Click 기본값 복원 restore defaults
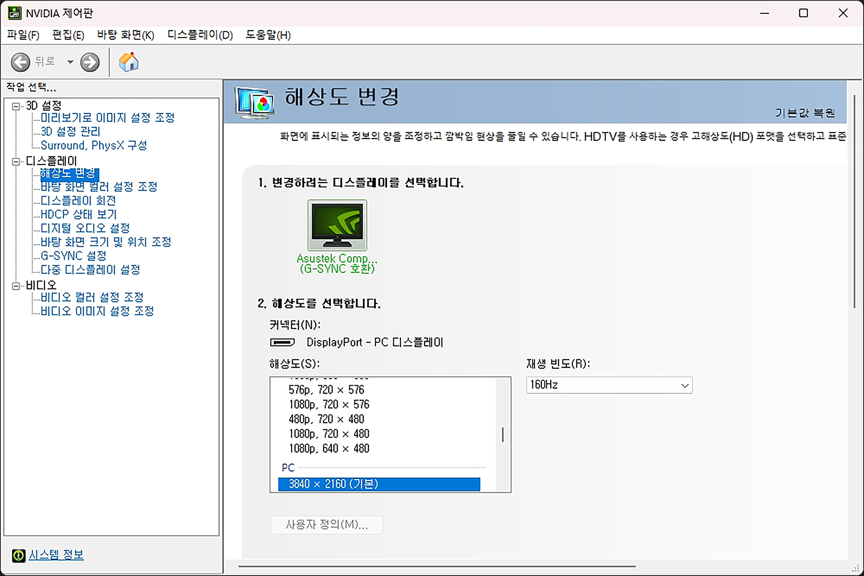Image resolution: width=864 pixels, height=576 pixels. (804, 113)
